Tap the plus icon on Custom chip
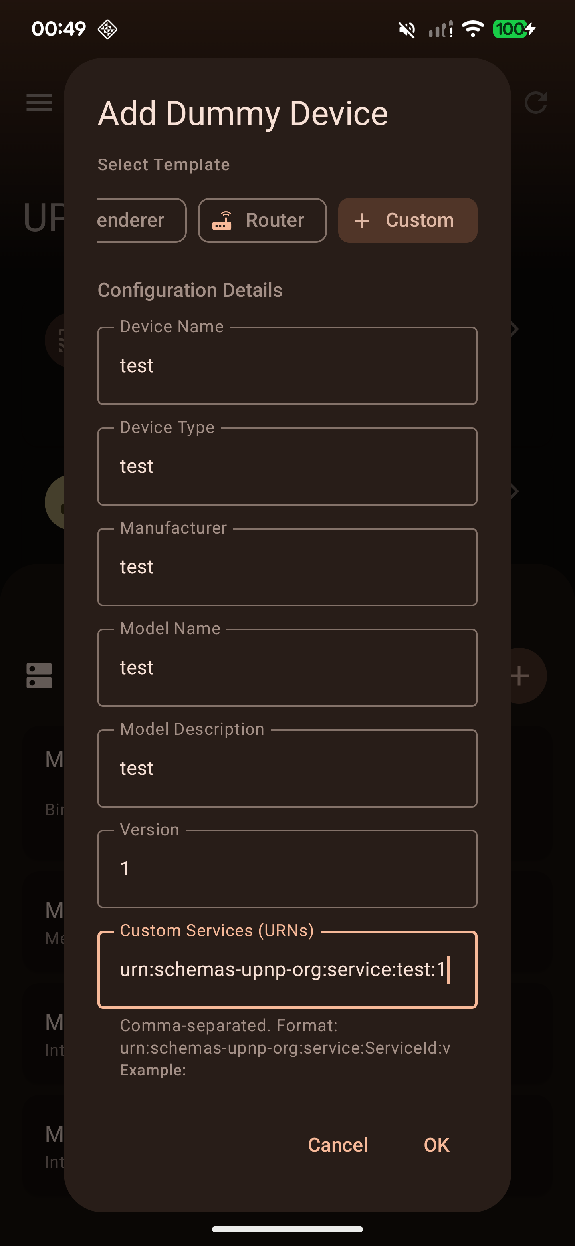 (x=362, y=221)
